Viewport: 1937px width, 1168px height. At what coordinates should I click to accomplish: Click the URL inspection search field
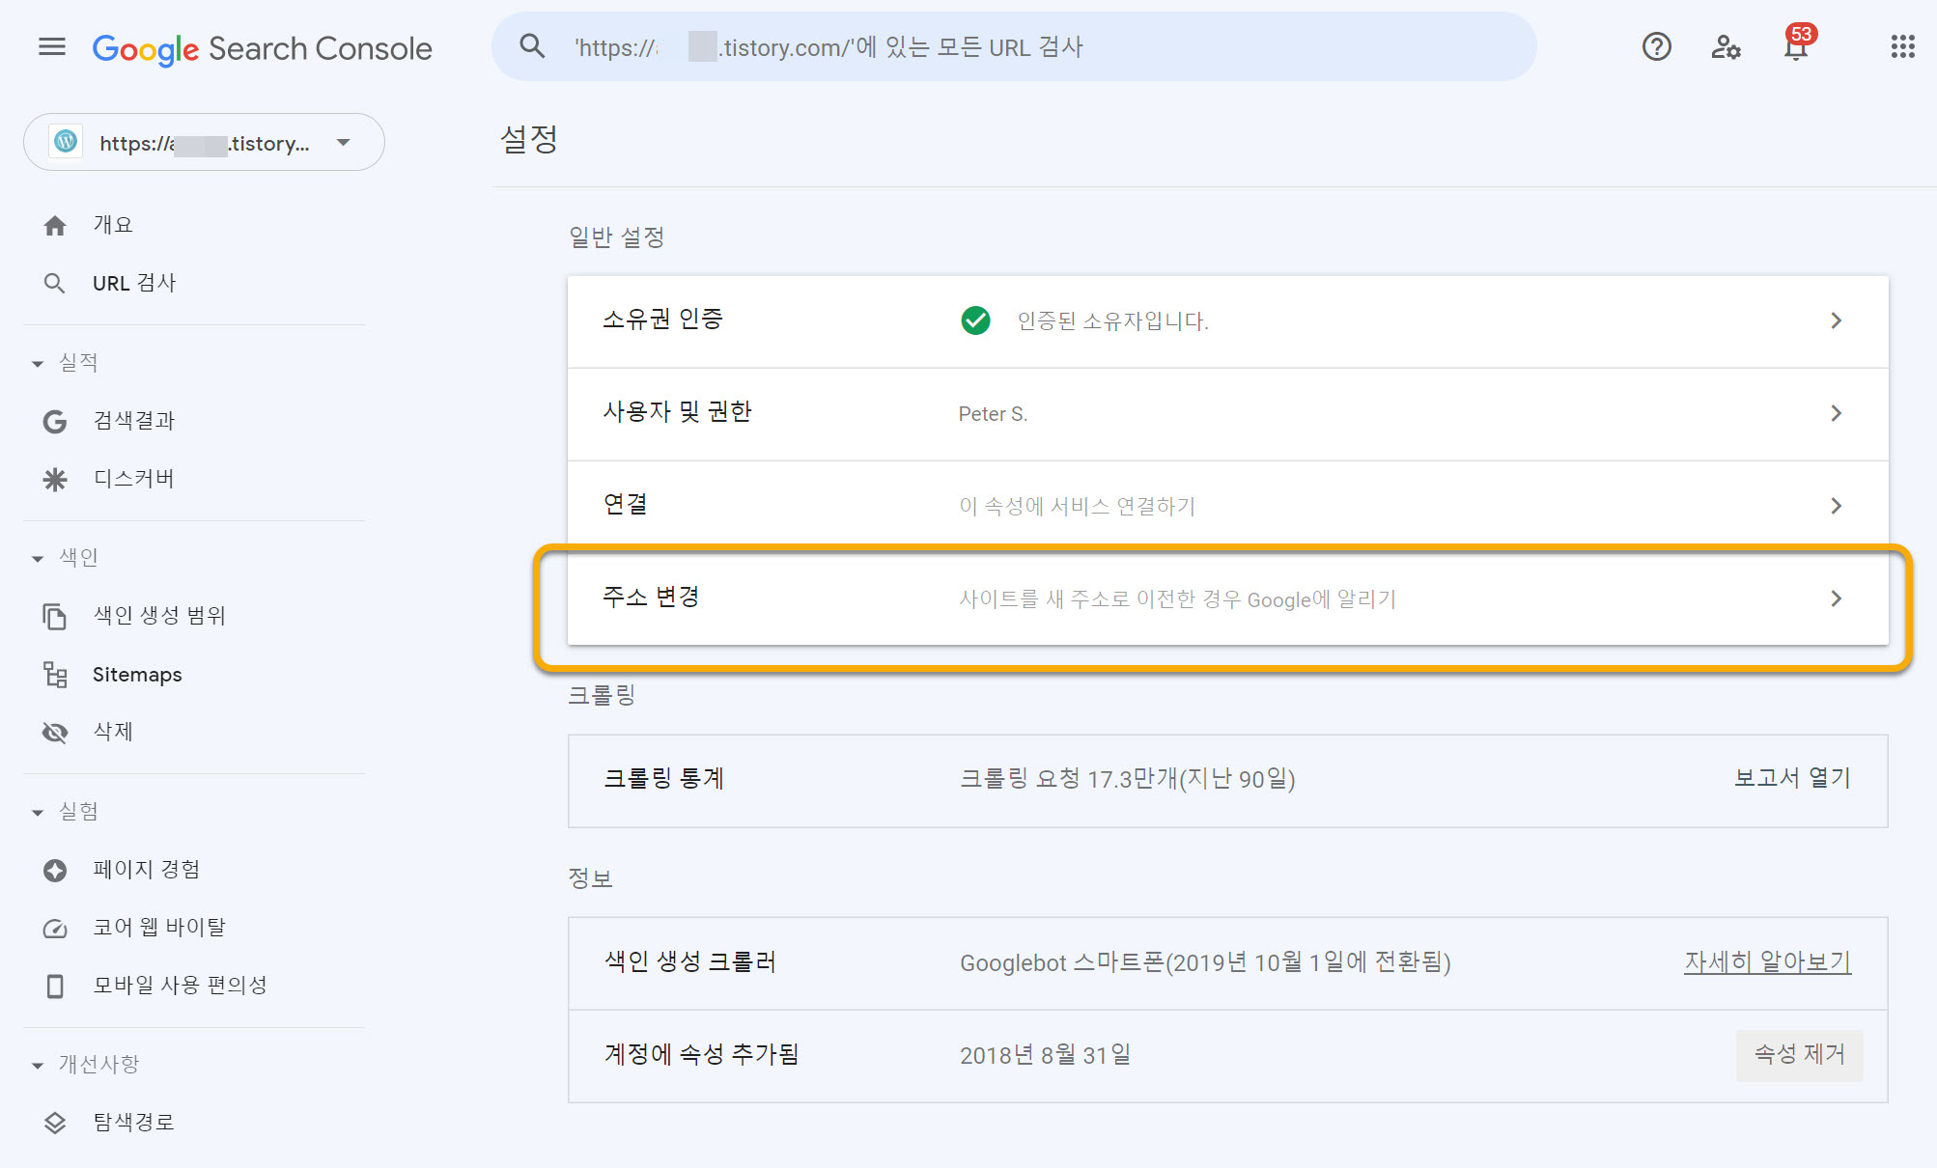tap(1014, 46)
